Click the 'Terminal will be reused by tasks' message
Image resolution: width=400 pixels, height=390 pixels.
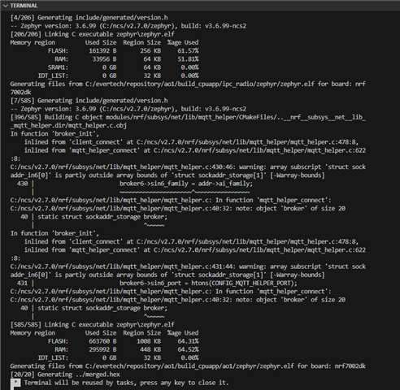(126, 383)
